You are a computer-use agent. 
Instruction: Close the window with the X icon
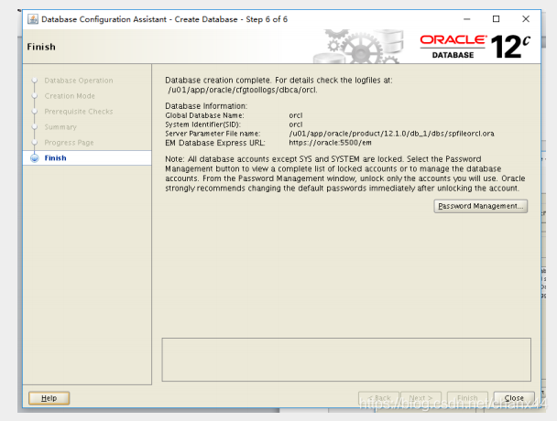(526, 19)
